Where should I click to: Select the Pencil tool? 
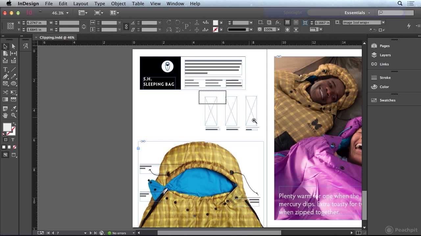13,76
